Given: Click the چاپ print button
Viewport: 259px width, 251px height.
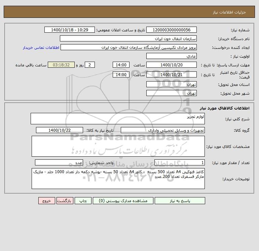Looking at the screenshot, I should 83,201.
